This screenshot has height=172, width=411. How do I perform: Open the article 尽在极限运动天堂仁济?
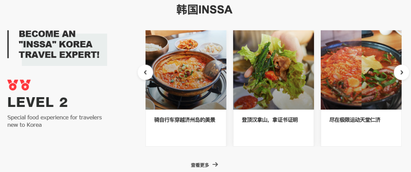[355, 120]
